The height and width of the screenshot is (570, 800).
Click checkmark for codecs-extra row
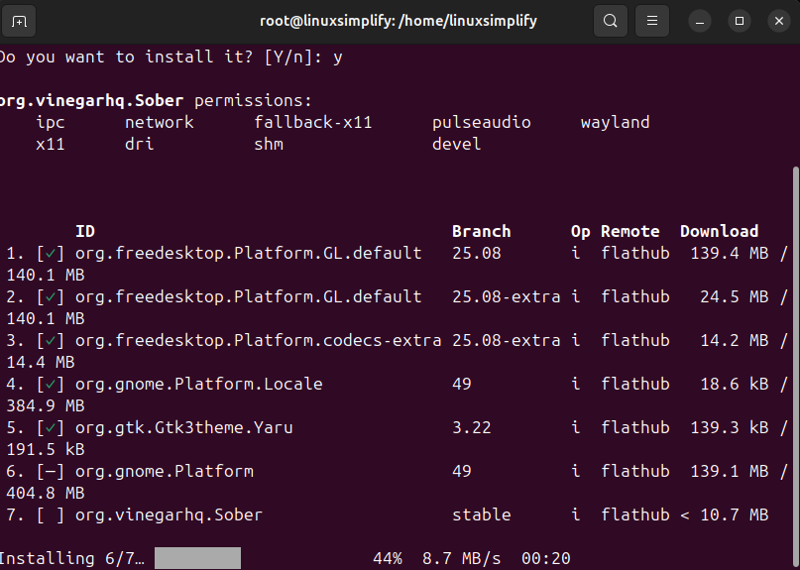point(50,340)
